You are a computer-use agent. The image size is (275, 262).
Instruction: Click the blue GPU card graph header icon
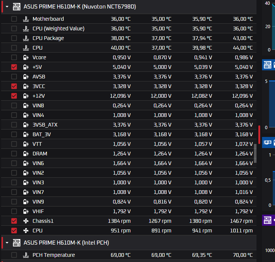(x=268, y=142)
